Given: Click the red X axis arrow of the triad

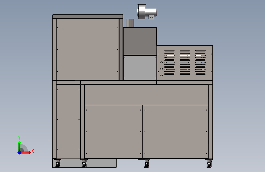Looking at the screenshot, I should (x=26, y=152).
